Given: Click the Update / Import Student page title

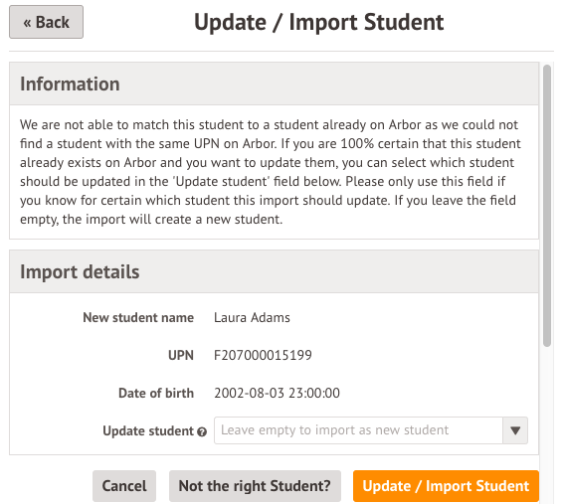Looking at the screenshot, I should [x=318, y=22].
